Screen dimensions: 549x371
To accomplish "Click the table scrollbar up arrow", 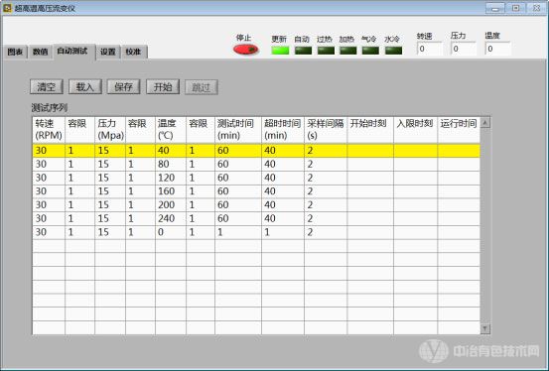I will pos(485,123).
